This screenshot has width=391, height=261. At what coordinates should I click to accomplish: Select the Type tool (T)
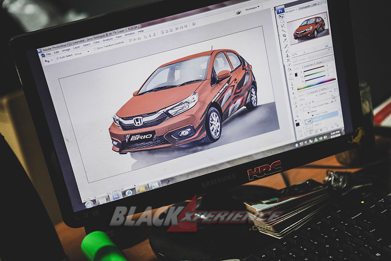(293, 89)
